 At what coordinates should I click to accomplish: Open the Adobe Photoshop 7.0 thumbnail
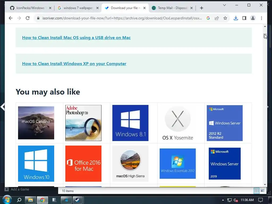point(83,123)
